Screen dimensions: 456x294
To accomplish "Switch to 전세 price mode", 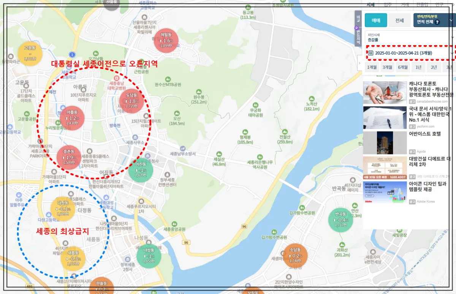I will [399, 20].
